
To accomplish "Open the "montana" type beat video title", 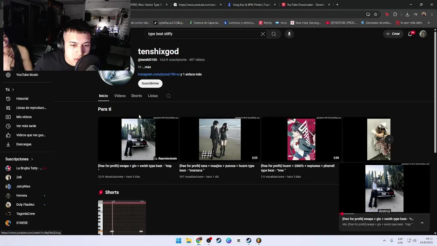I will click(x=217, y=168).
